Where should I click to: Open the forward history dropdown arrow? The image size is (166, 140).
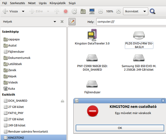[48, 11]
